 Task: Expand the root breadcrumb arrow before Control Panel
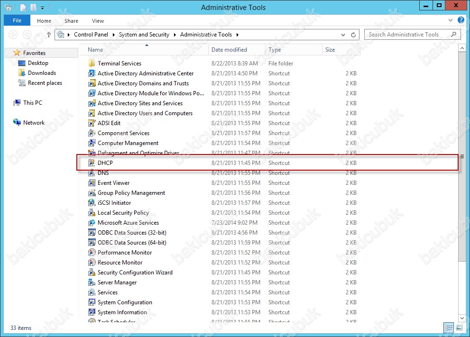69,35
